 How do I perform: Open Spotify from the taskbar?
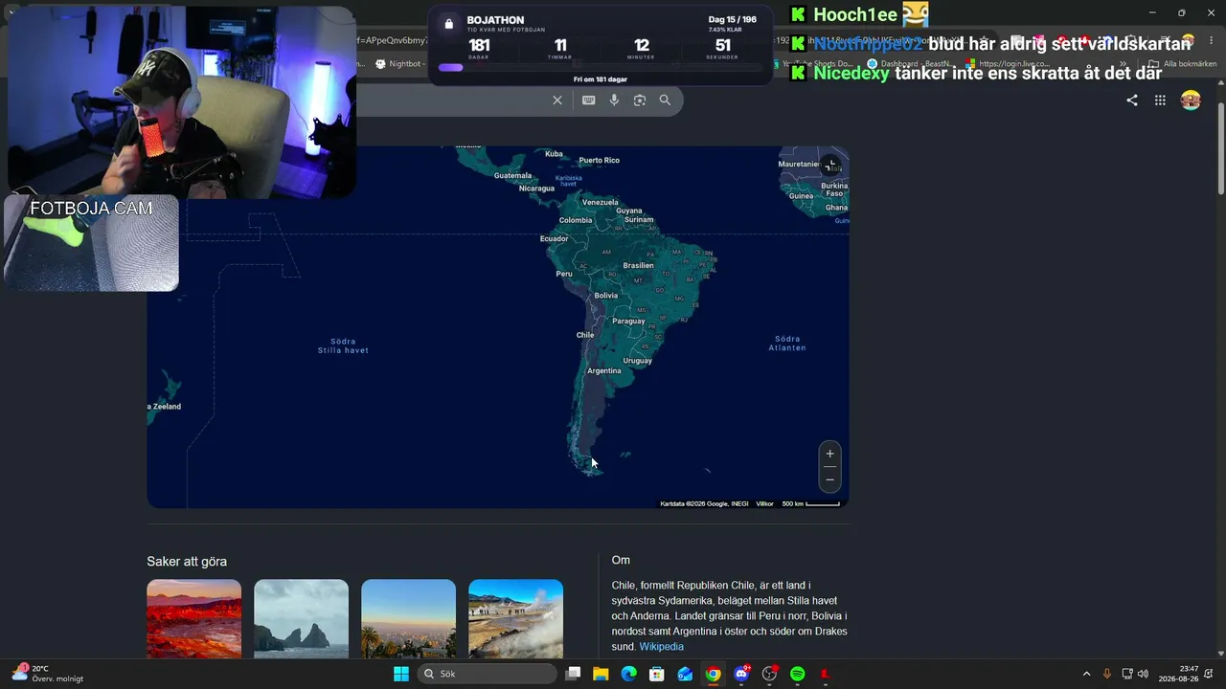pyautogui.click(x=798, y=674)
